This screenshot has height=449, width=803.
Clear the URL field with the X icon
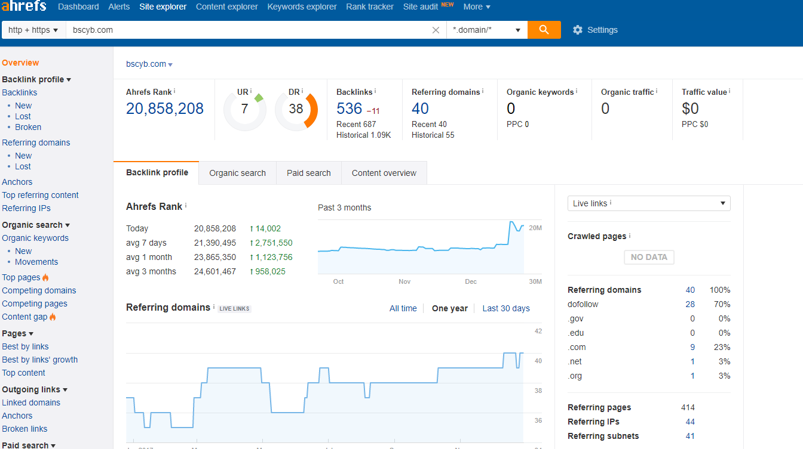pos(436,30)
